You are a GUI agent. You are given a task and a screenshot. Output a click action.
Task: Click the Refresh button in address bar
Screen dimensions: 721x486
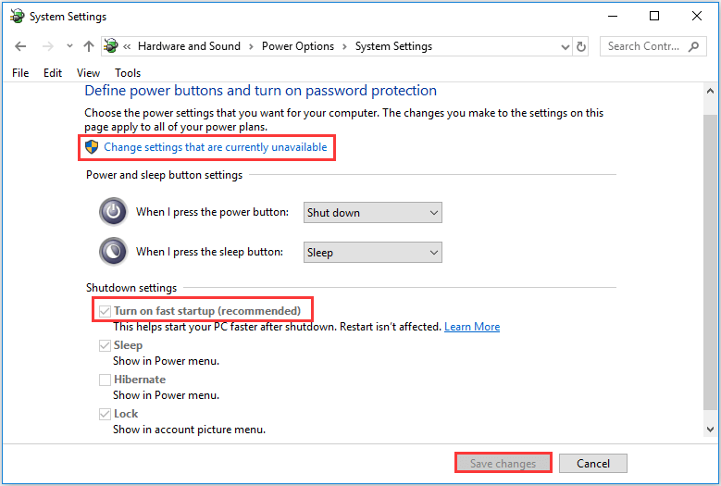coord(581,46)
